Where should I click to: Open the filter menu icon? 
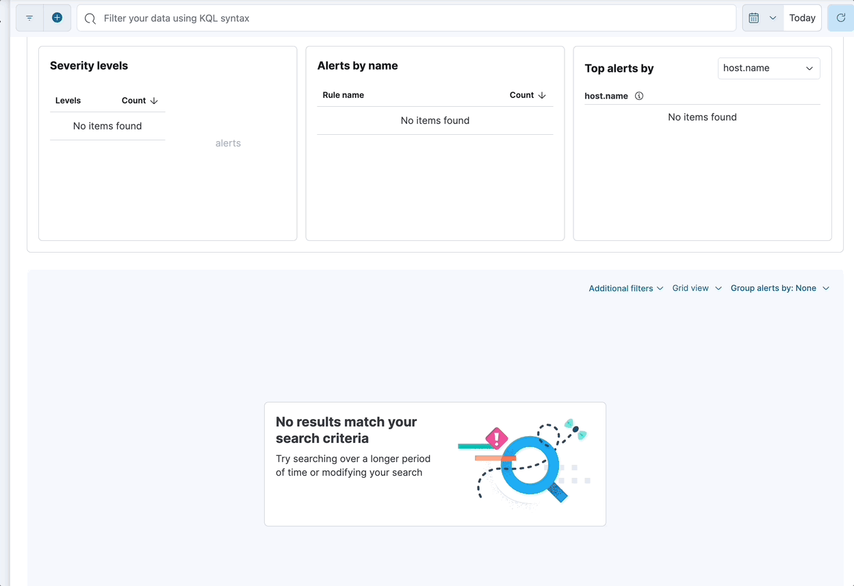29,18
